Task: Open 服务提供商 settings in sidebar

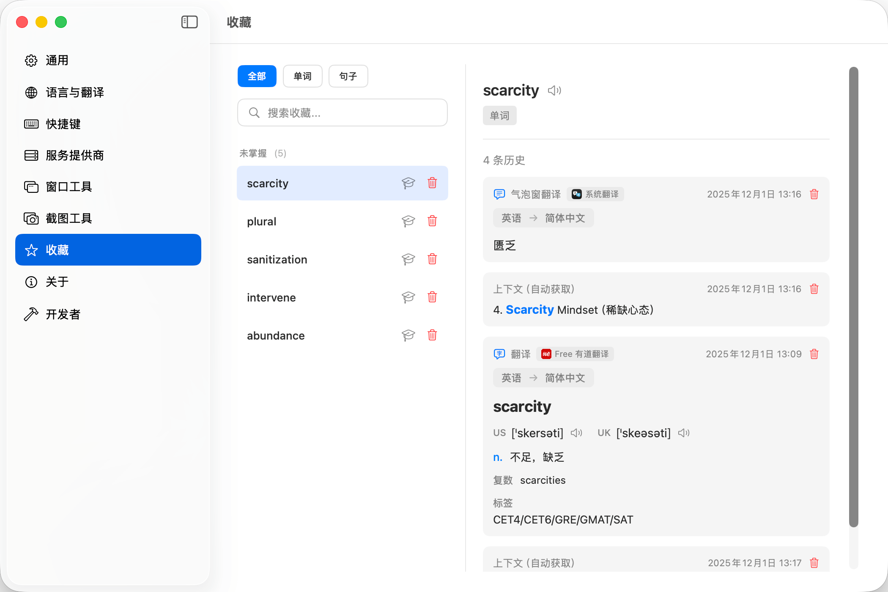Action: click(x=74, y=155)
